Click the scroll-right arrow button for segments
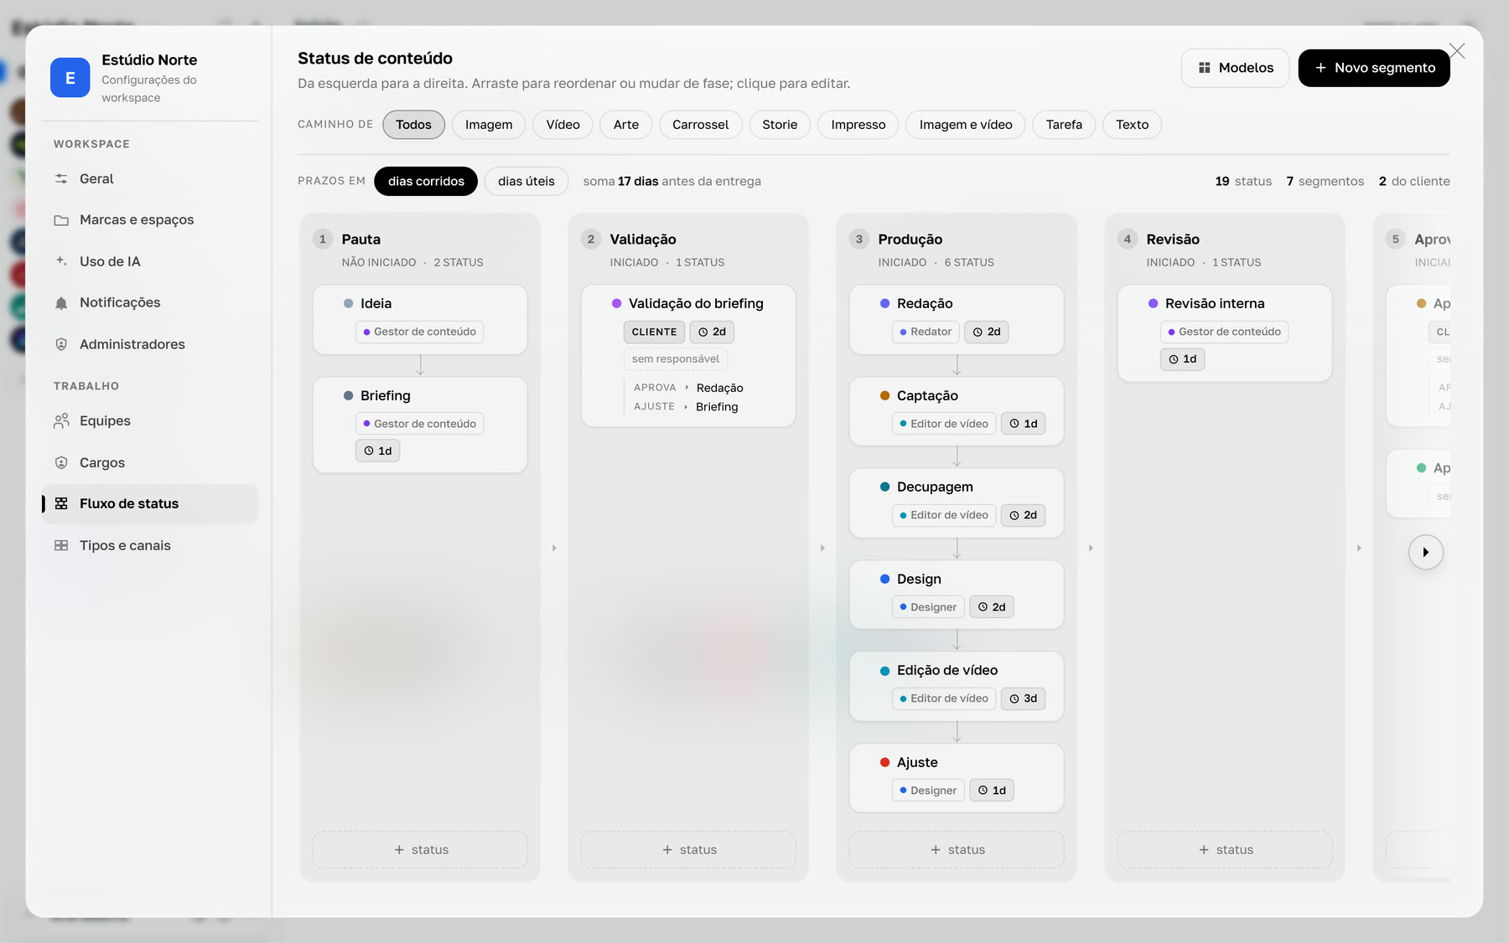Image resolution: width=1509 pixels, height=943 pixels. [x=1425, y=552]
